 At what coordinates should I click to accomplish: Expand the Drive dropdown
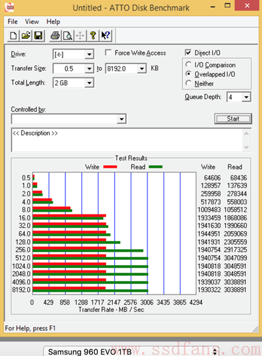(89, 55)
